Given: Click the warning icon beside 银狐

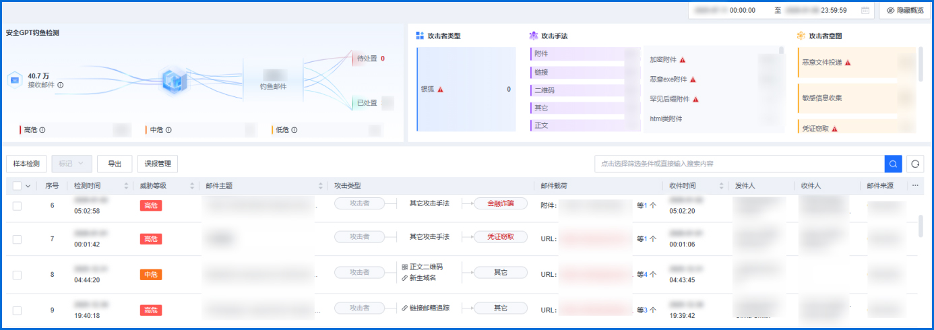Looking at the screenshot, I should click(440, 89).
